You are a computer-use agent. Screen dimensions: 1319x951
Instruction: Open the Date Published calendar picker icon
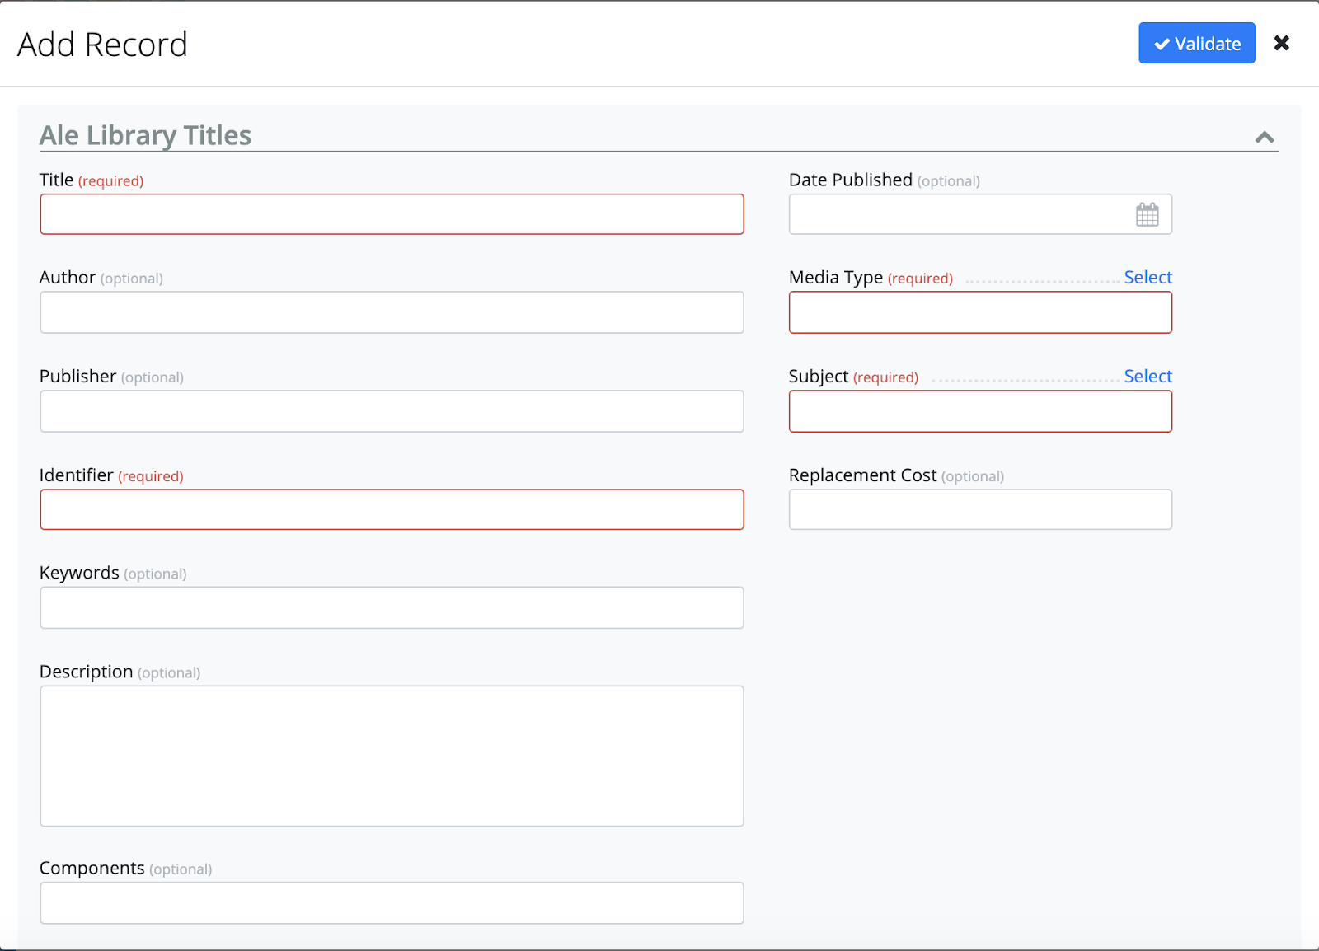click(x=1147, y=214)
